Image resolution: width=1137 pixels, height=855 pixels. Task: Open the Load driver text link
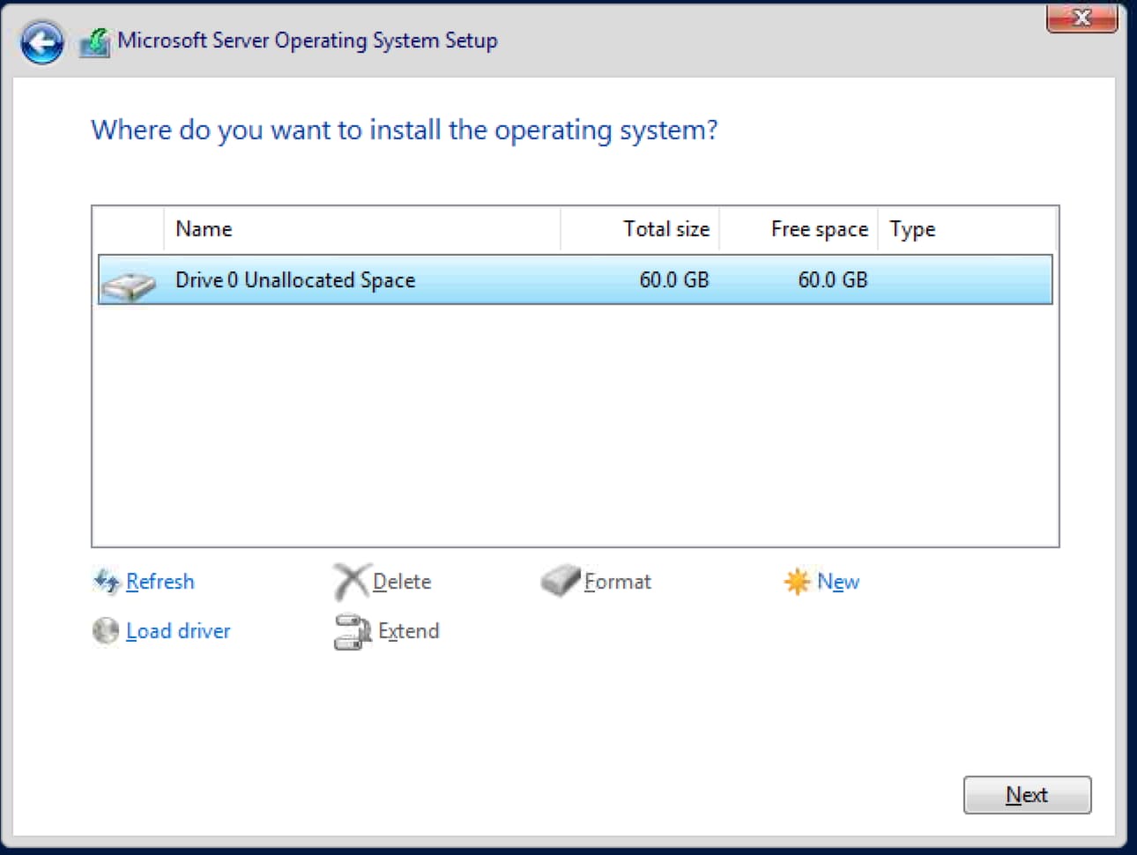click(x=178, y=631)
